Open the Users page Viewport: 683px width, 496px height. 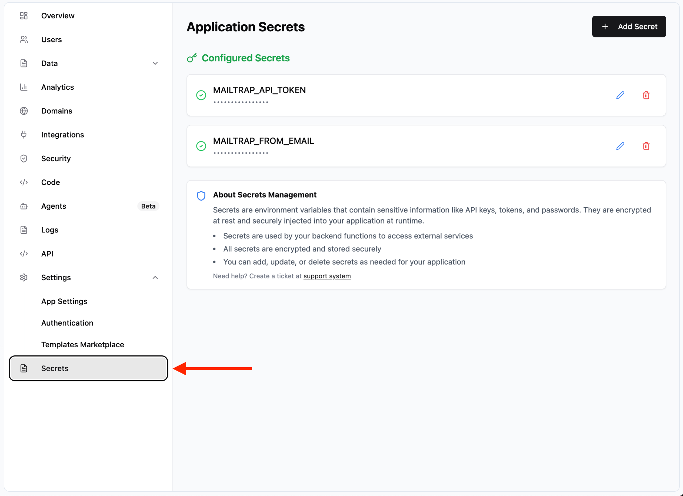51,40
